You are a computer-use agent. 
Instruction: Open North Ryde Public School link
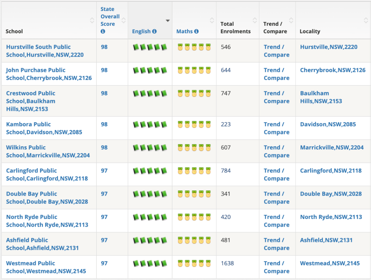47,221
